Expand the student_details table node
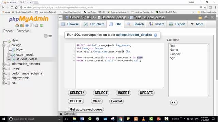 (9, 59)
